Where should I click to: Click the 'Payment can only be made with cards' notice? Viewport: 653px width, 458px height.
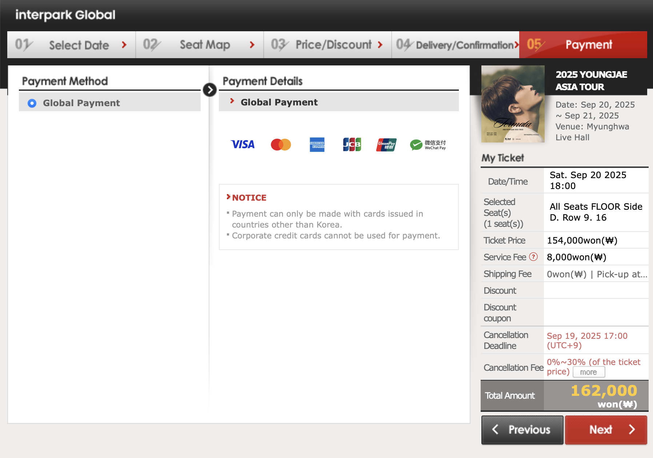pyautogui.click(x=328, y=219)
